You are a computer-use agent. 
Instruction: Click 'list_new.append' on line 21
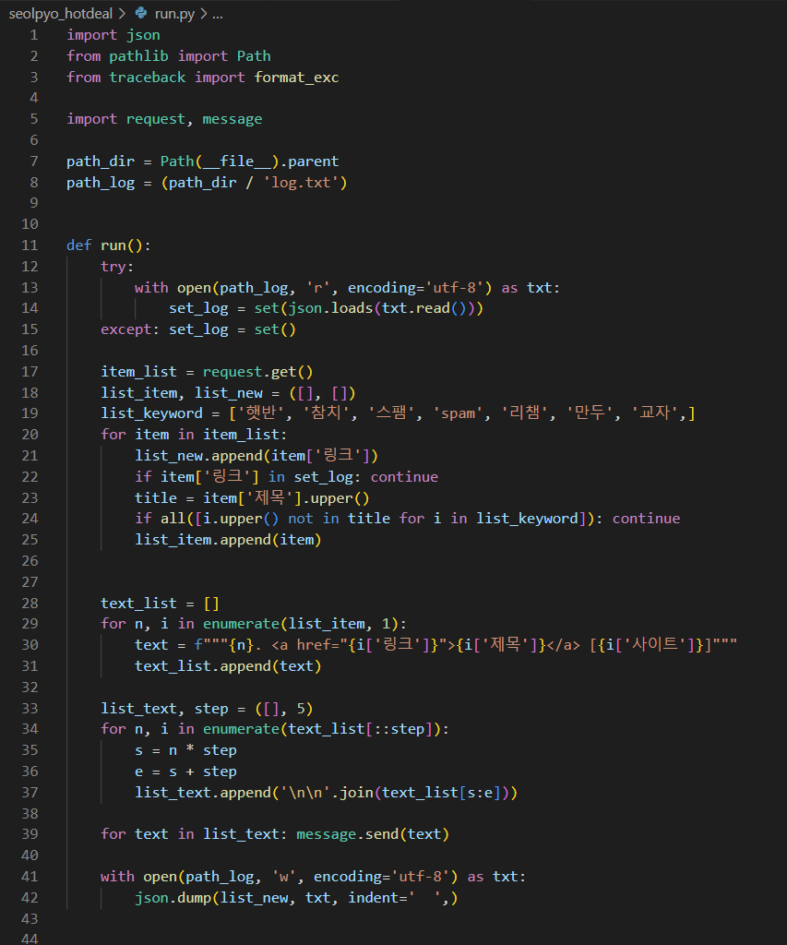[x=199, y=456]
